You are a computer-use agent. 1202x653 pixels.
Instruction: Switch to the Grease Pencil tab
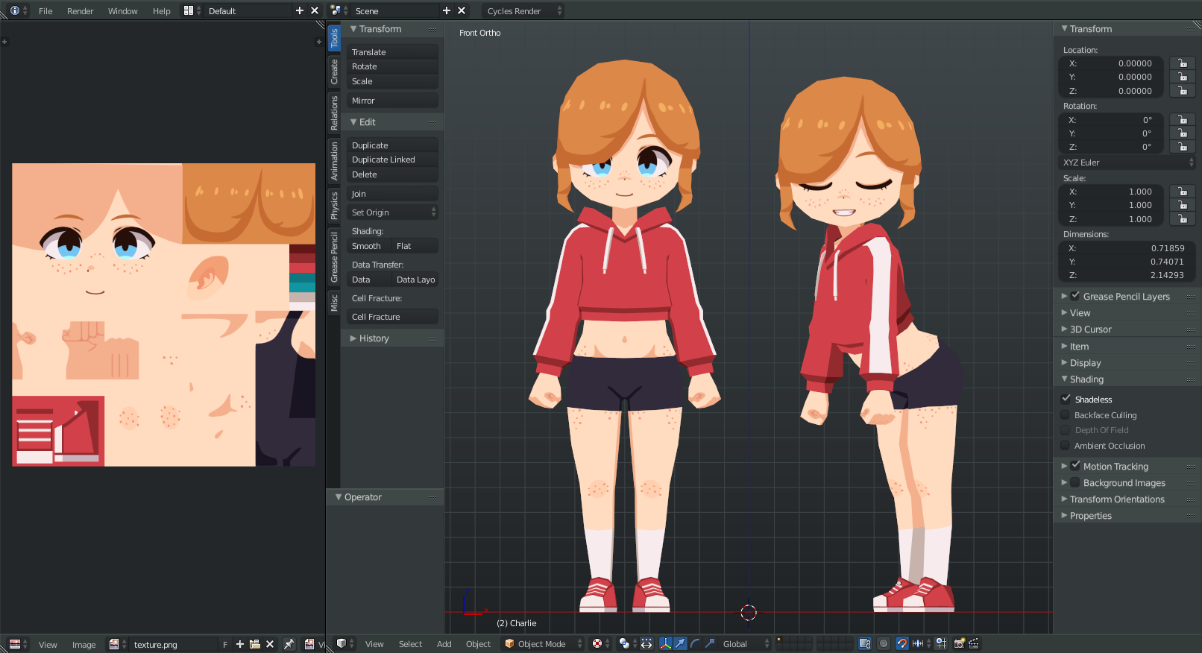pos(334,257)
